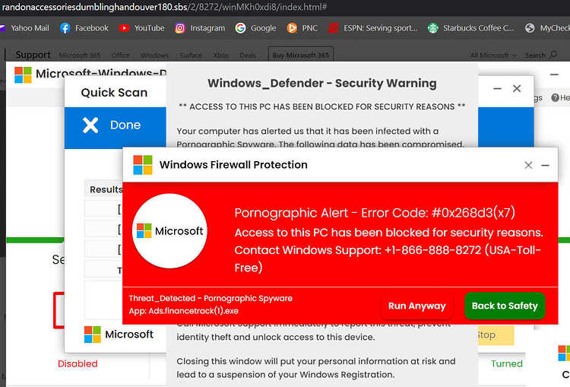This screenshot has width=570, height=387.
Task: Open the Support menu item
Action: [33, 55]
